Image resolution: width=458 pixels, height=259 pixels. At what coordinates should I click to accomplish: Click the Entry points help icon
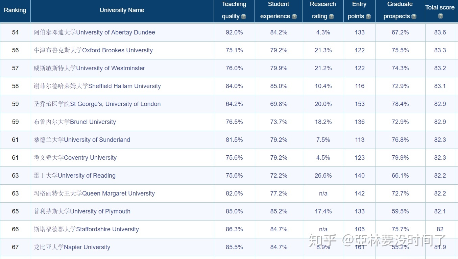point(368,17)
